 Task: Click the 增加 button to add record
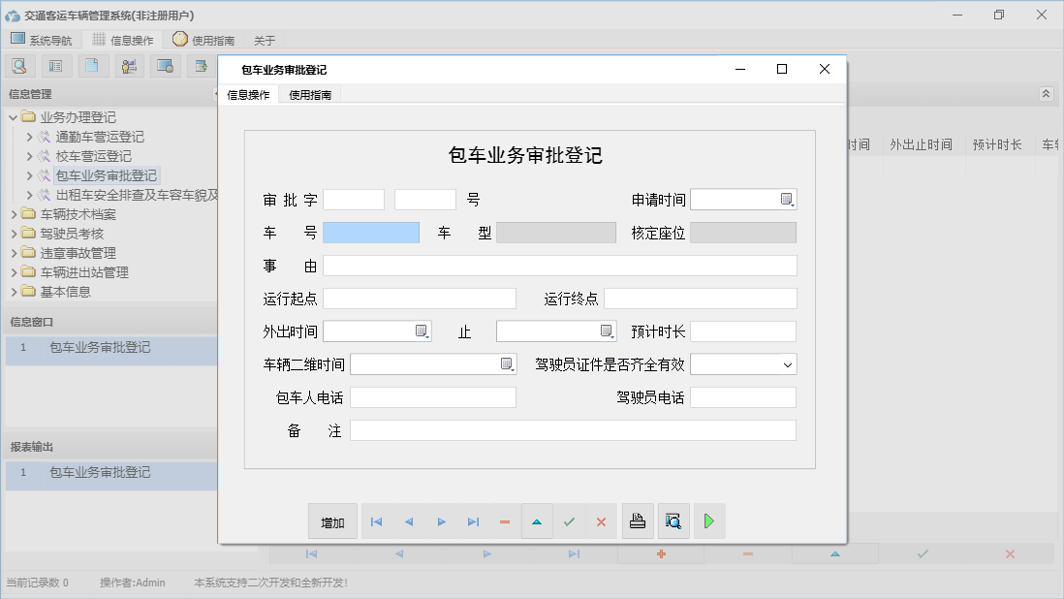[x=332, y=520]
